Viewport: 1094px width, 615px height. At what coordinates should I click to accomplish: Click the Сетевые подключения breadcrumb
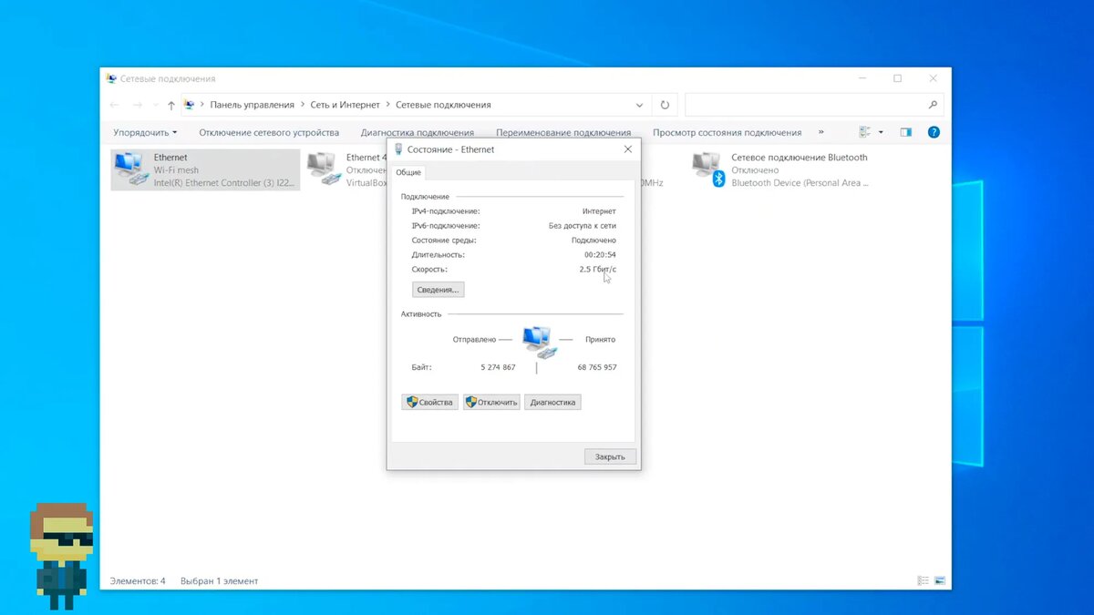(443, 105)
